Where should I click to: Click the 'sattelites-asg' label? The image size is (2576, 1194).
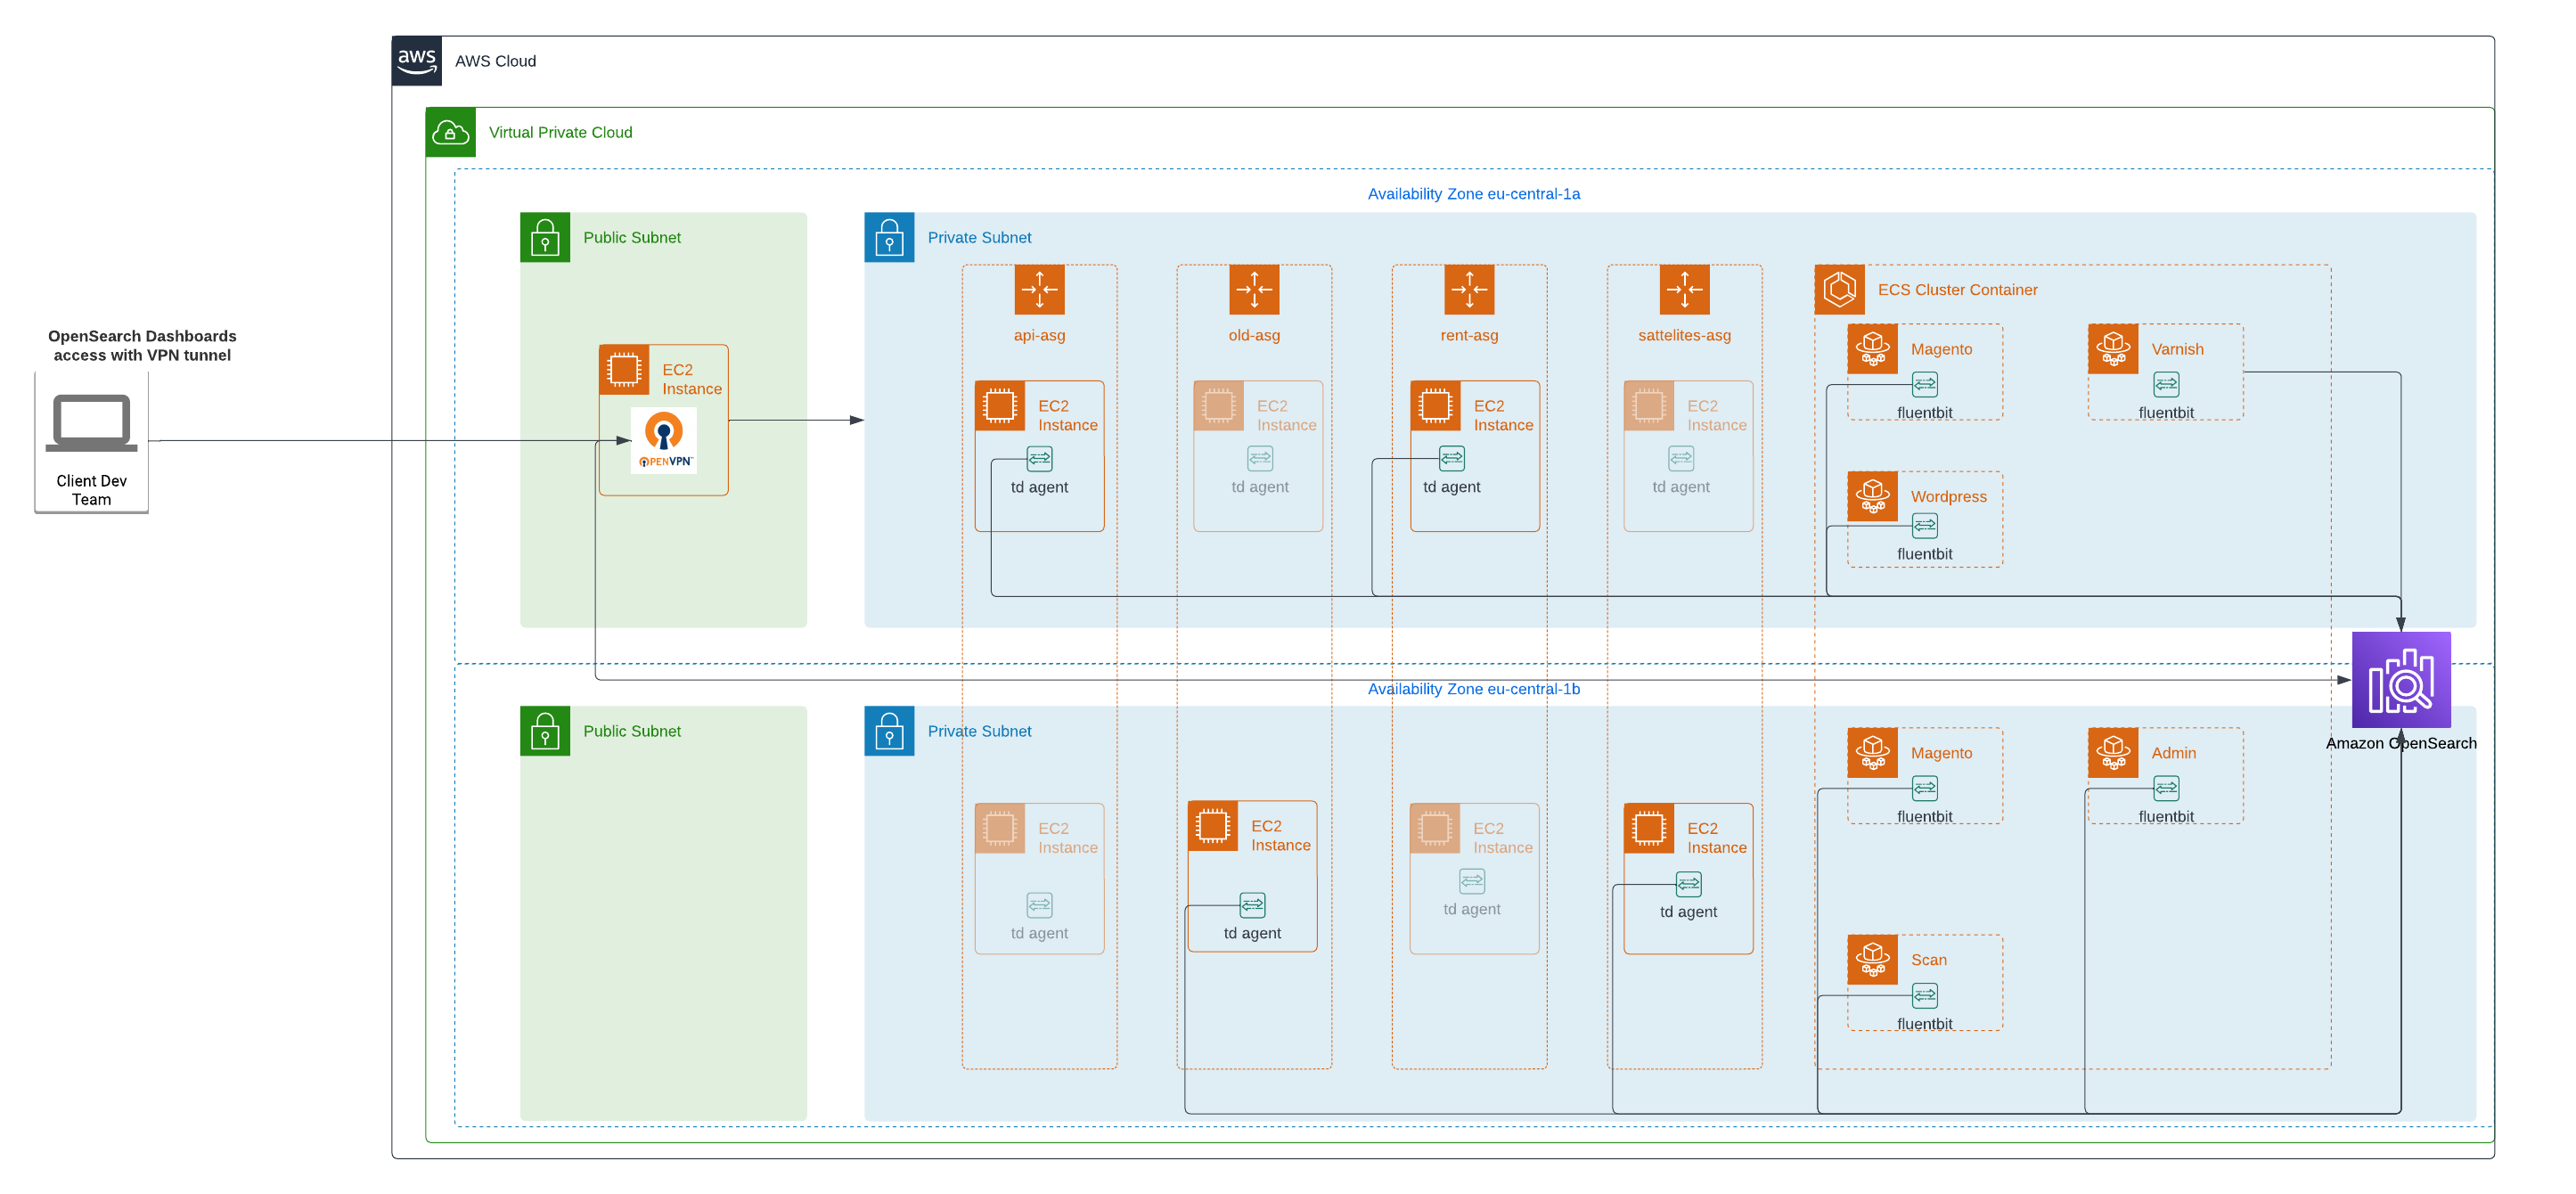point(1684,335)
